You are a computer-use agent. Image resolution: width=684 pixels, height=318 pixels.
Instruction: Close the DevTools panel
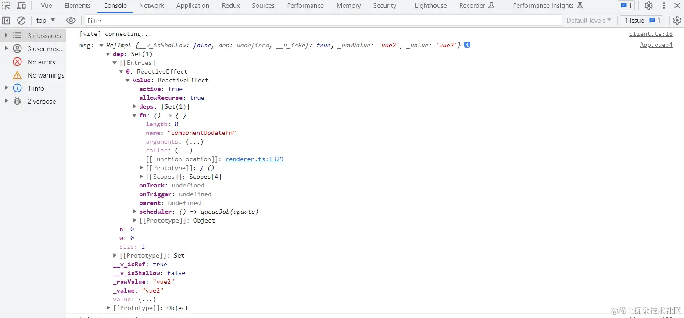click(677, 6)
